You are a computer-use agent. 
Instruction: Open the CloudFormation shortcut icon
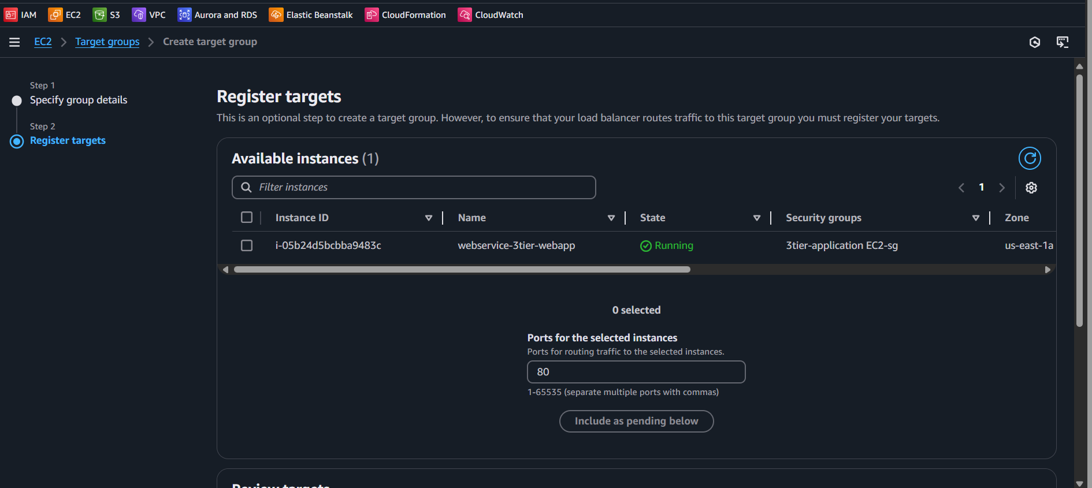372,14
